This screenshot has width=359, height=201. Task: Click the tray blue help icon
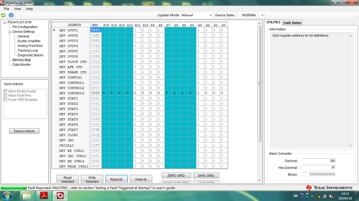302,195
